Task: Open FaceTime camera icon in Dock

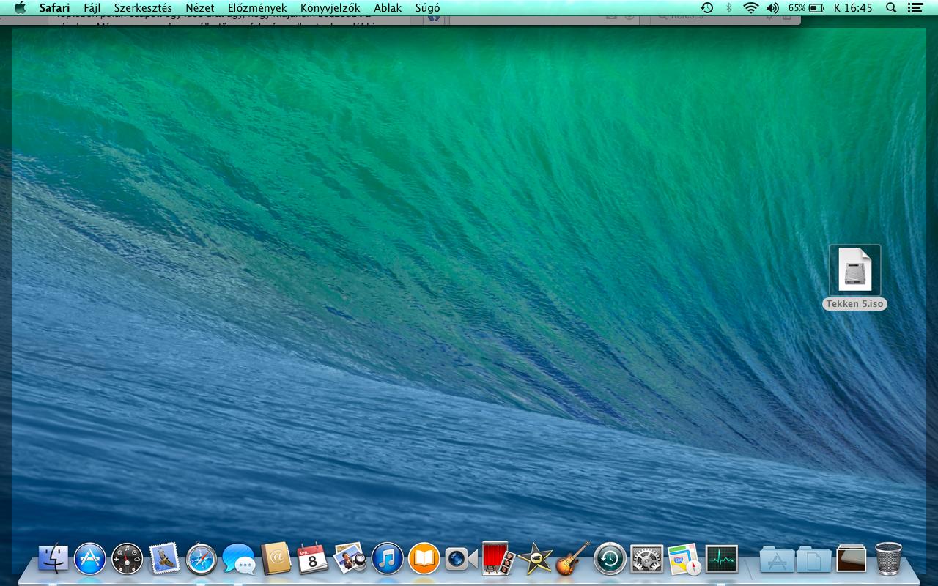Action: (x=461, y=559)
